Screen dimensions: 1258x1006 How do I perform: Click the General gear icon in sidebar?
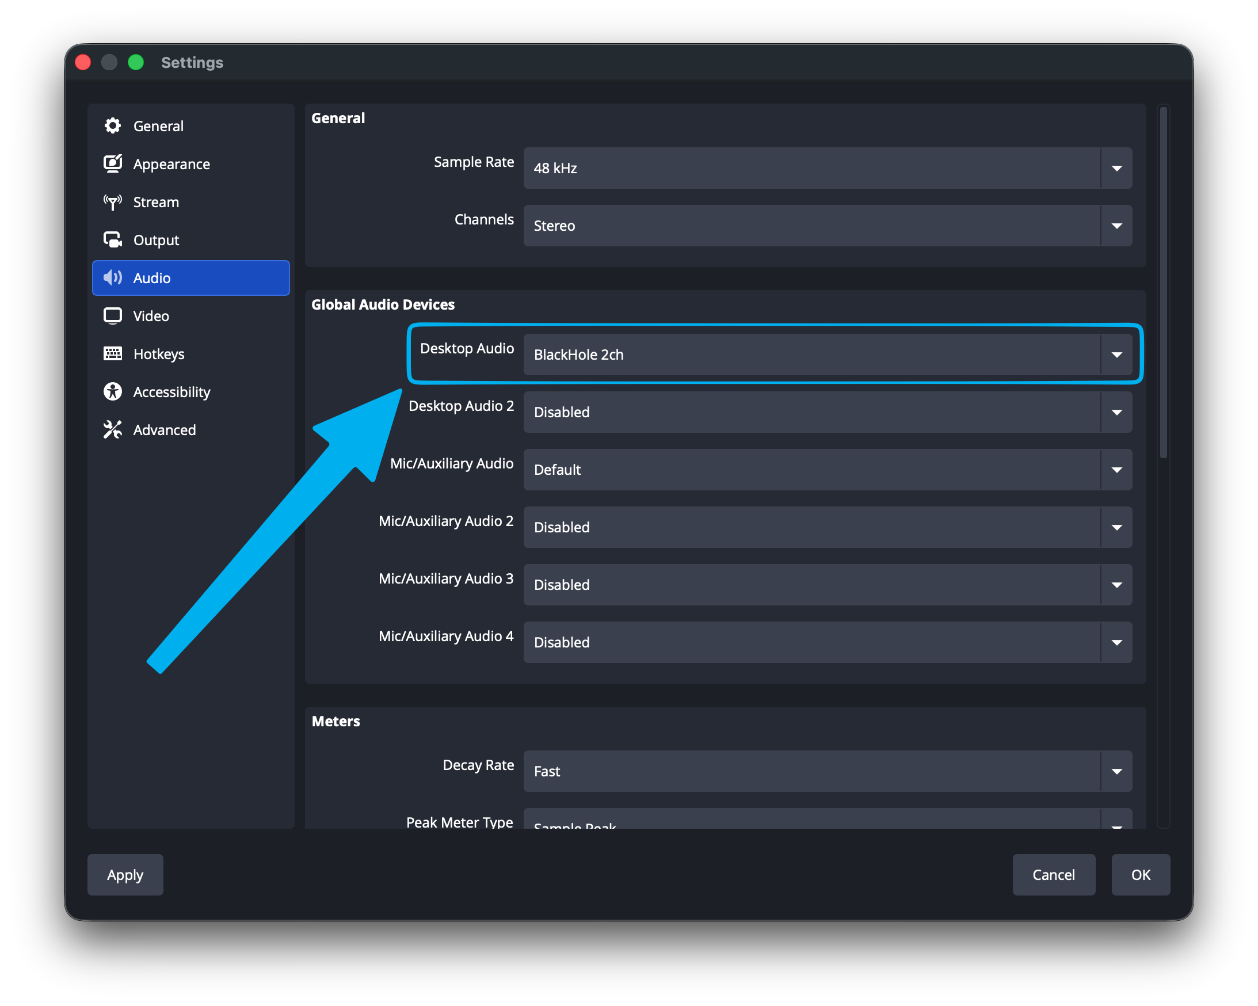pos(113,125)
